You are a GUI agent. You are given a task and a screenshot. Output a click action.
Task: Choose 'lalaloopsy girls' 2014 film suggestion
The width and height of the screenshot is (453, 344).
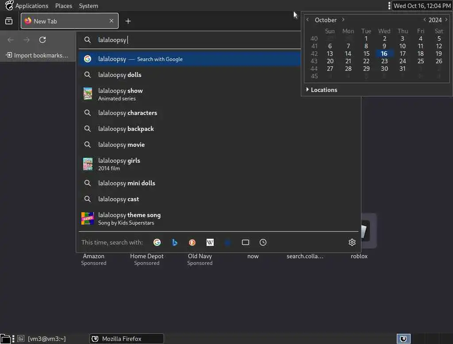[x=219, y=164]
